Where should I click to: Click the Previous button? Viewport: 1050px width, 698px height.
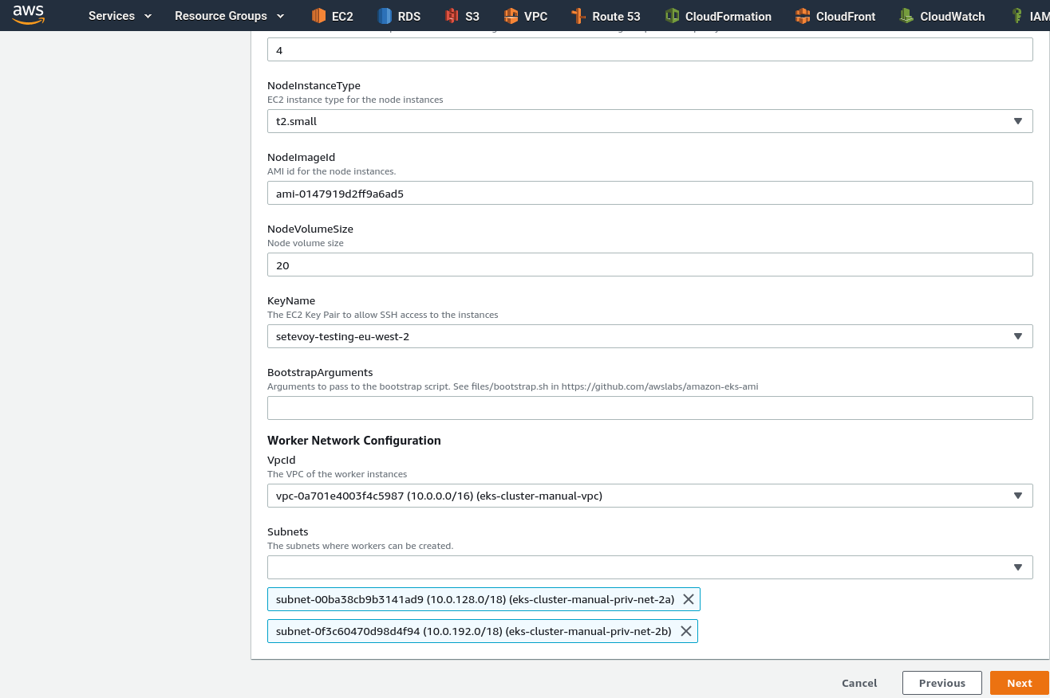[941, 683]
